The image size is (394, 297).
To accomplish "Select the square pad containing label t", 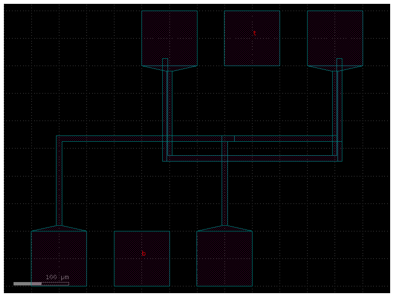I will point(252,39).
